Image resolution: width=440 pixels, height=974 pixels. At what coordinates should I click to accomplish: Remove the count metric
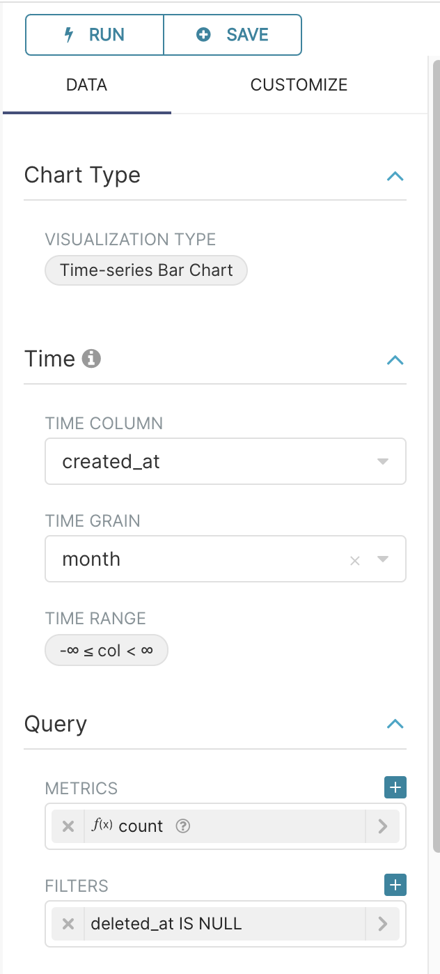click(x=68, y=826)
